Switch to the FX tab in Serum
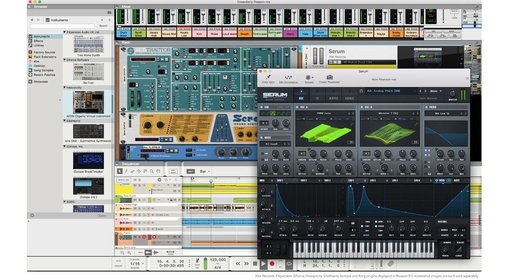Screen dimensions: 509x280 pyautogui.click(x=317, y=95)
